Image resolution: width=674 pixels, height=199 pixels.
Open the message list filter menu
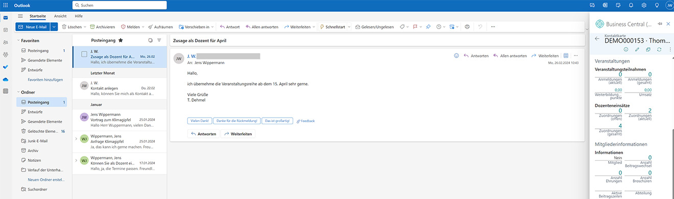(159, 40)
